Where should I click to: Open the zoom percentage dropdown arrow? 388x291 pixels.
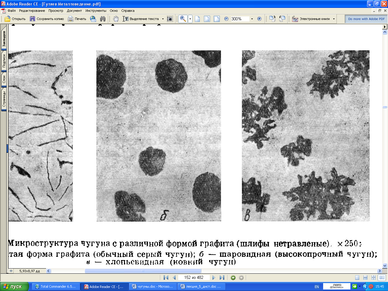(252, 19)
